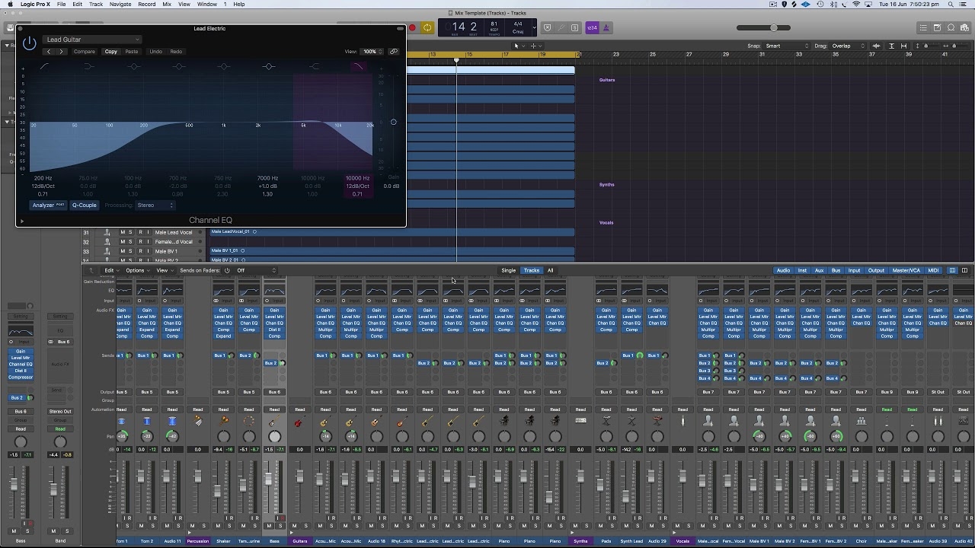Click the Solo mode icon in the transport
Viewport: 975px width, 548px height.
click(x=573, y=27)
